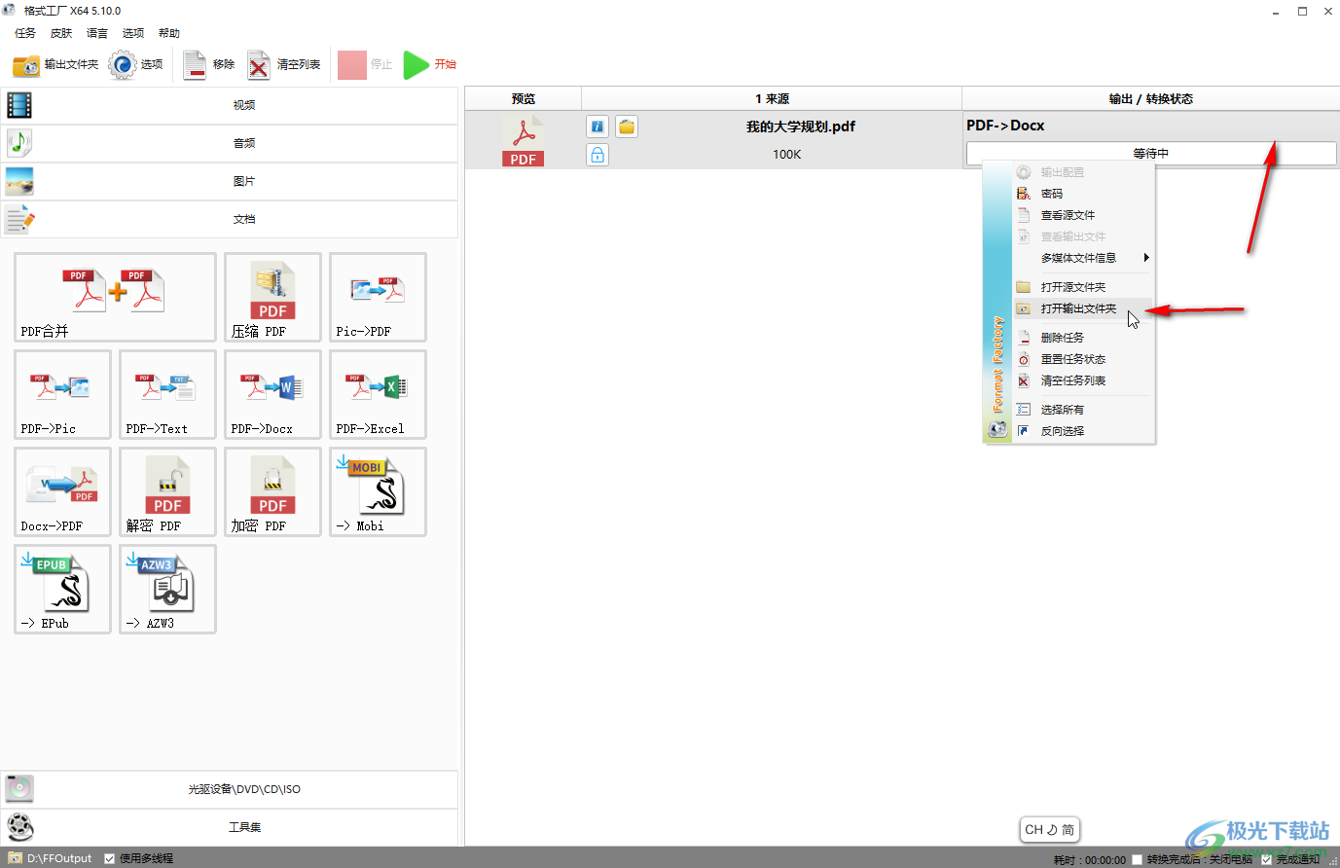Viewport: 1340px width, 868px height.
Task: Select the PDF合并 tool
Action: [x=115, y=297]
